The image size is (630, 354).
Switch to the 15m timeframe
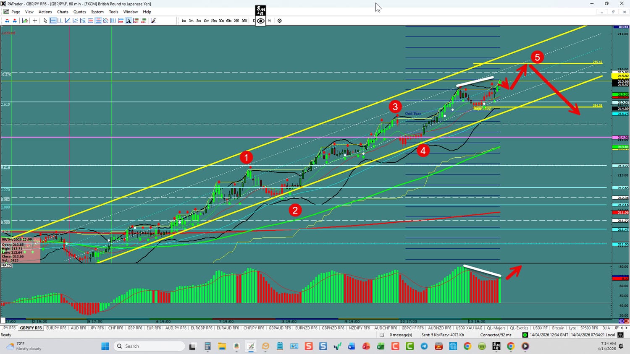click(x=214, y=21)
